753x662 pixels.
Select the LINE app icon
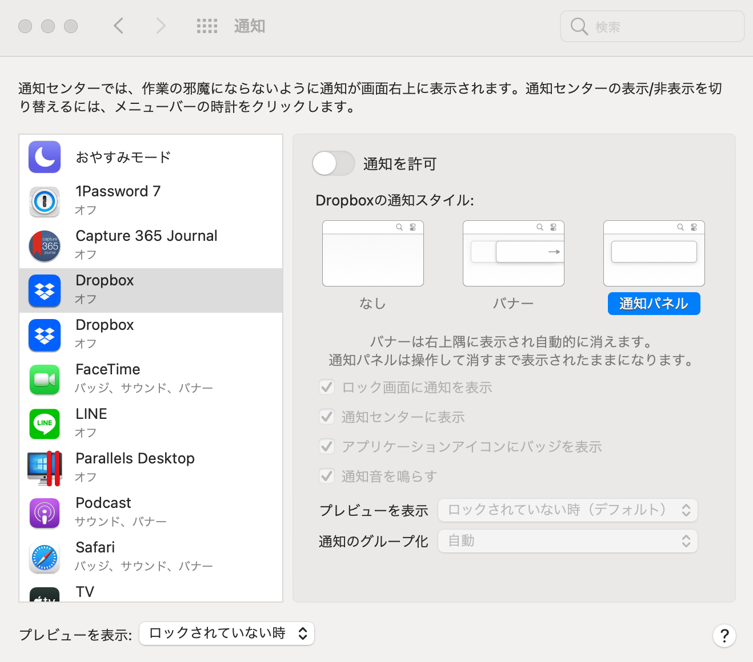click(x=45, y=423)
